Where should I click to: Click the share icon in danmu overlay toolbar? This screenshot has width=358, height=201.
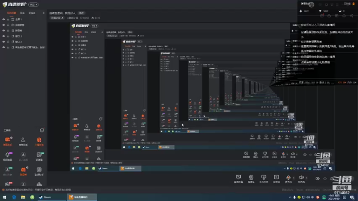pyautogui.click(x=351, y=16)
